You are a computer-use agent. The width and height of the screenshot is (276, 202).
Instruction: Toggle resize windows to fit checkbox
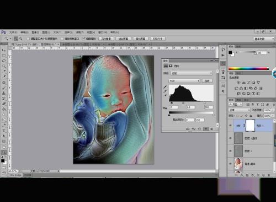click(x=28, y=39)
